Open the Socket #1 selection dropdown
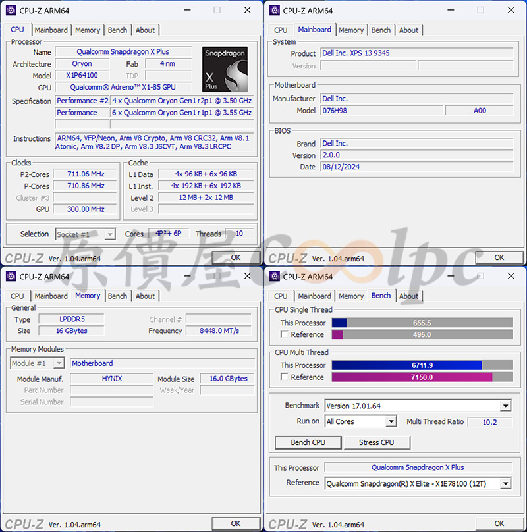 [86, 234]
